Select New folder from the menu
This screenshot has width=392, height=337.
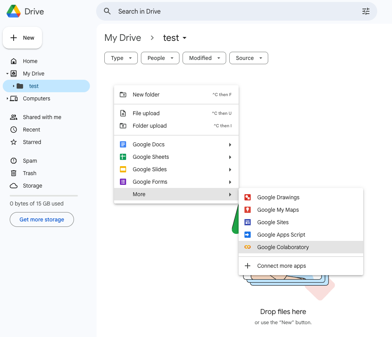[176, 95]
